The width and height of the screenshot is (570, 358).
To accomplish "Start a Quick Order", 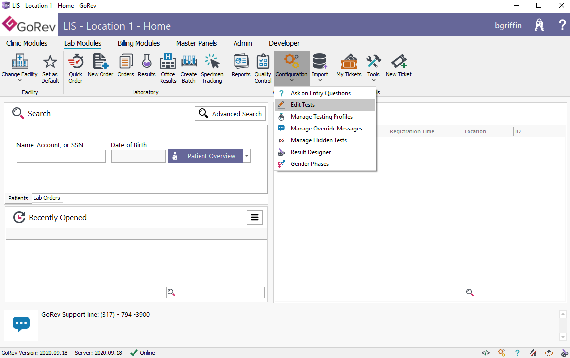I will click(x=75, y=68).
